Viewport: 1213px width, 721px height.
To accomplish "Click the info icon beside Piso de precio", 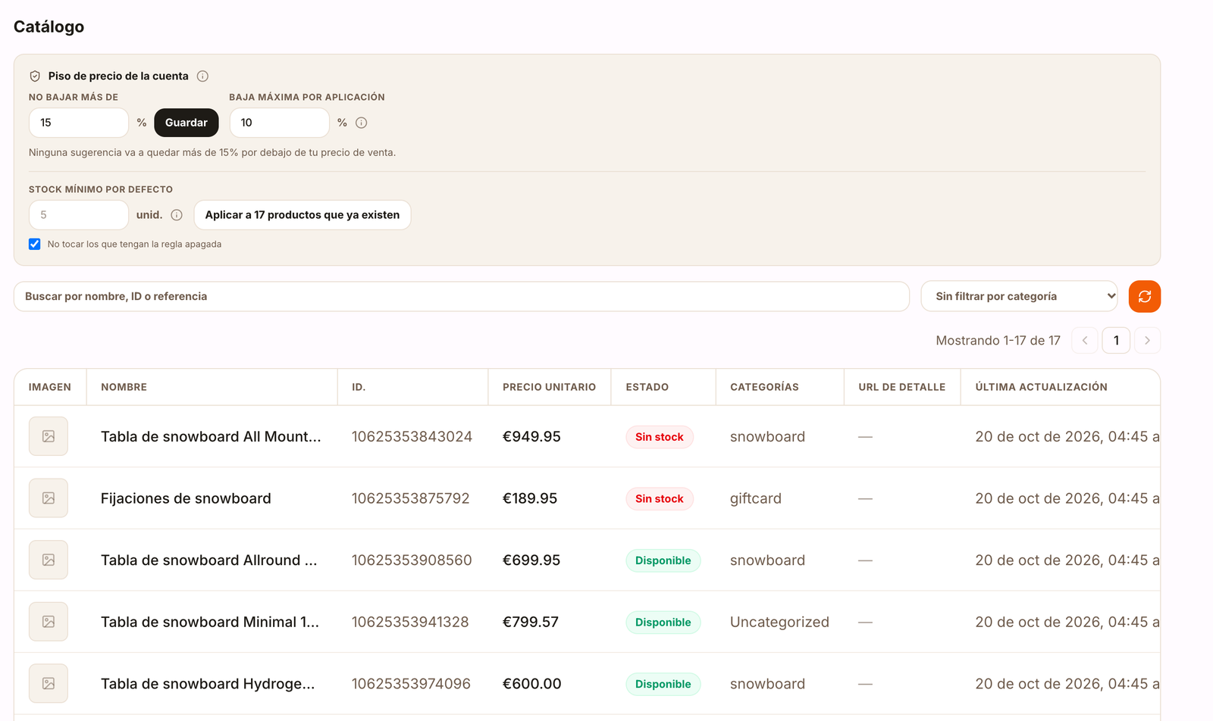I will click(x=202, y=76).
